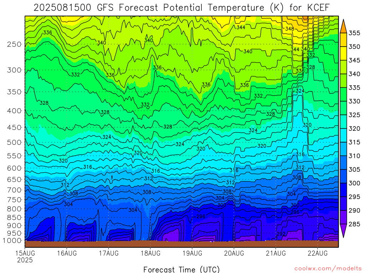This screenshot has height=273, width=365.
Task: Click the 15AUG date label on time axis
Action: (25, 253)
